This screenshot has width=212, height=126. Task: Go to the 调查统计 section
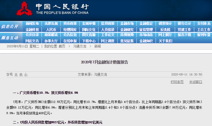165,24
